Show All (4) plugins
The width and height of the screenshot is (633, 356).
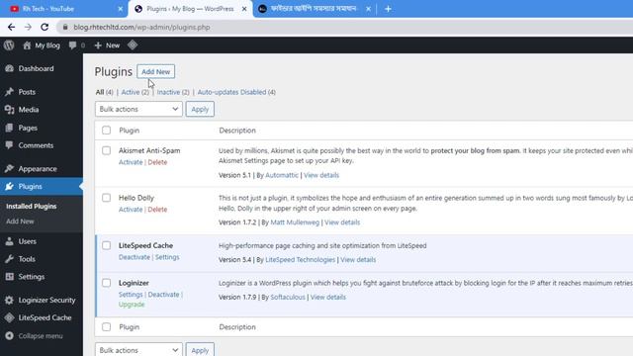(x=104, y=92)
